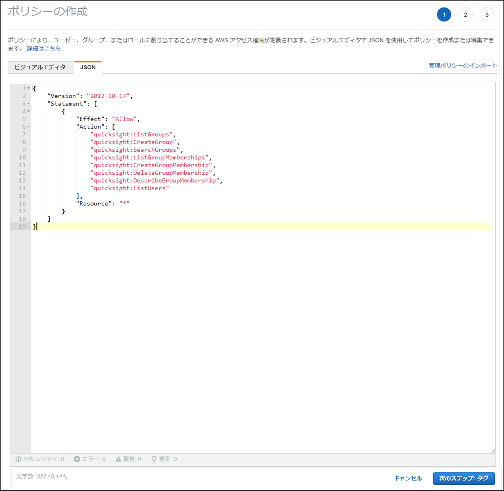The width and height of the screenshot is (504, 491).
Task: Collapse the fold arrow on line 1
Action: 29,88
